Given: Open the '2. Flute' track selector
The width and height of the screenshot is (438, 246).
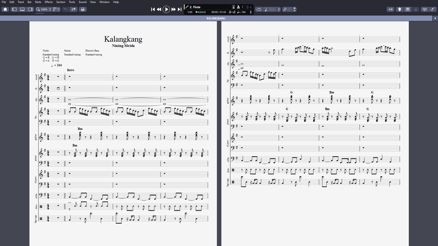Looking at the screenshot, I should coord(195,7).
